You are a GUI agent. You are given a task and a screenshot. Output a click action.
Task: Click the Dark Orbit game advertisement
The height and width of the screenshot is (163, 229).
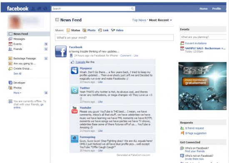(202, 86)
